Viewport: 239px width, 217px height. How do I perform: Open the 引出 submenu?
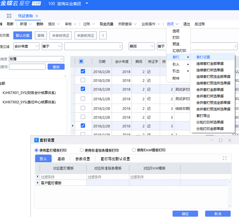click(x=178, y=71)
